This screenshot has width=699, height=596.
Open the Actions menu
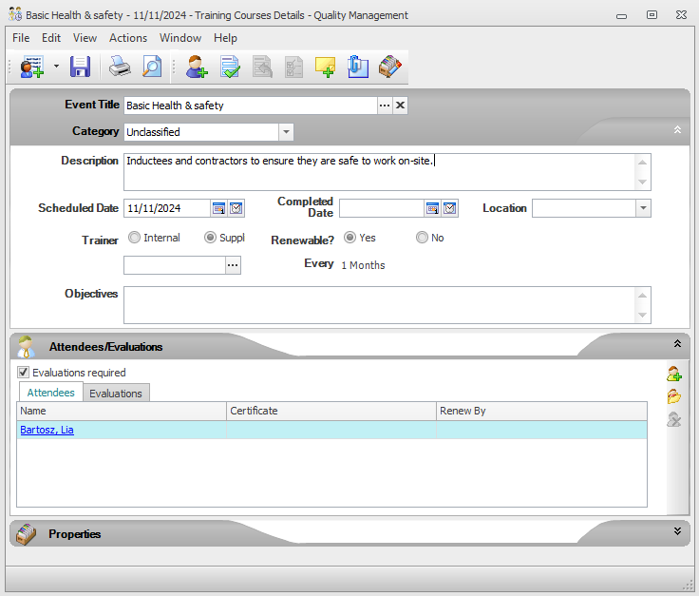(x=128, y=38)
